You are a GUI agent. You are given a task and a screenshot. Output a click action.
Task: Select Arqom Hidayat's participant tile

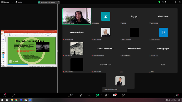coord(77,32)
